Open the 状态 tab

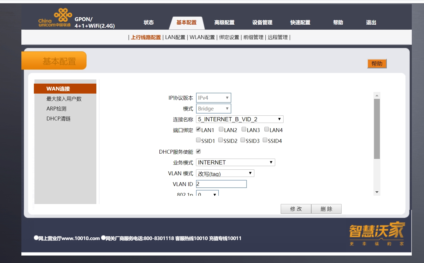(149, 22)
